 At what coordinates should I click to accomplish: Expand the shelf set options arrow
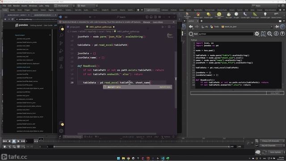point(142,10)
